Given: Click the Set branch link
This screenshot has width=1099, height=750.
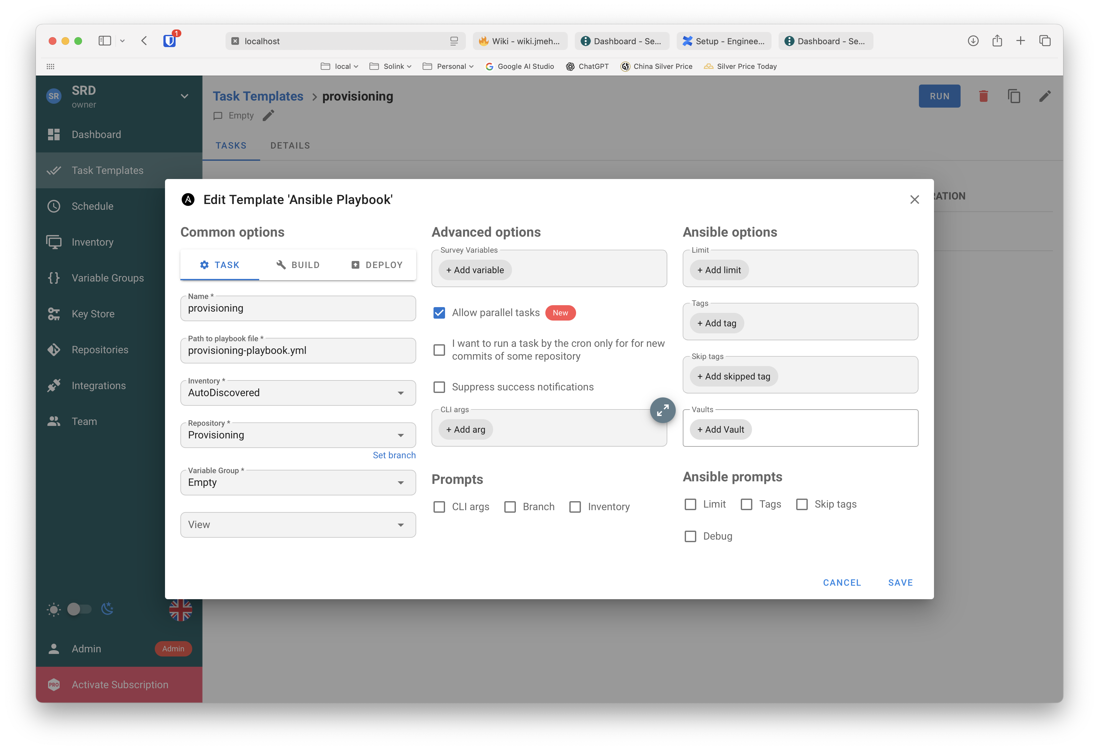Looking at the screenshot, I should pos(394,455).
